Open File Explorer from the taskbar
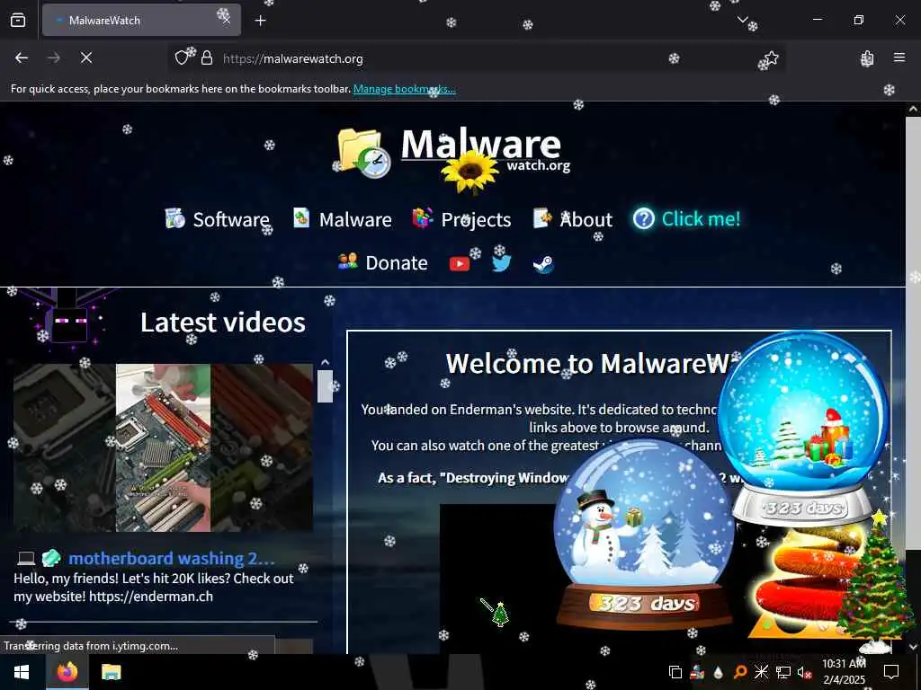This screenshot has height=690, width=921. (x=111, y=672)
